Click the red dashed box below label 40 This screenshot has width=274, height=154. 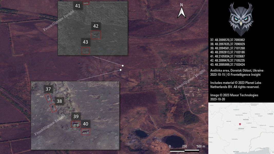pos(86,132)
